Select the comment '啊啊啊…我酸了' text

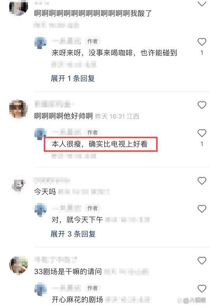click(93, 13)
